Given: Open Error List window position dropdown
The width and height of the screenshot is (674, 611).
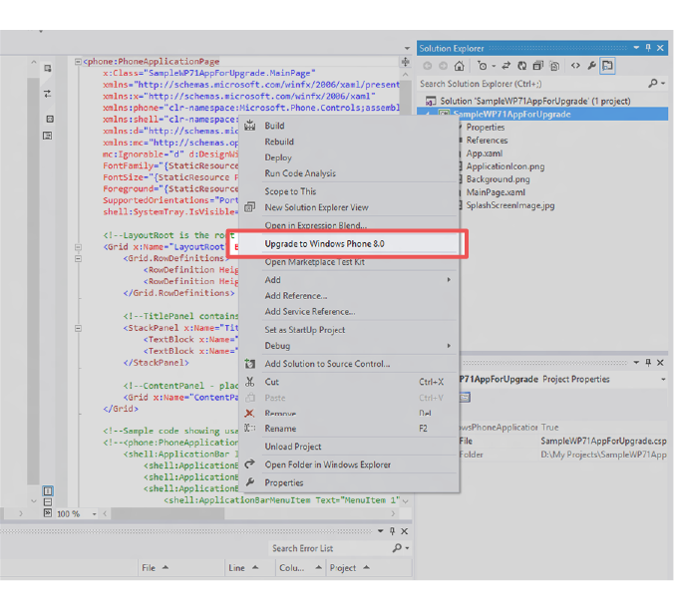Looking at the screenshot, I should pyautogui.click(x=381, y=531).
